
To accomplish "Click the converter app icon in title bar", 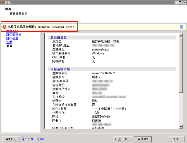I will point(3,2).
